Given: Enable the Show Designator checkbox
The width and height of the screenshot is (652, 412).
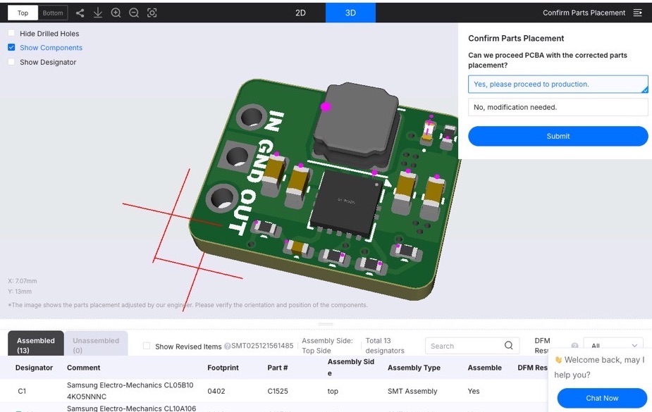Looking at the screenshot, I should point(11,62).
